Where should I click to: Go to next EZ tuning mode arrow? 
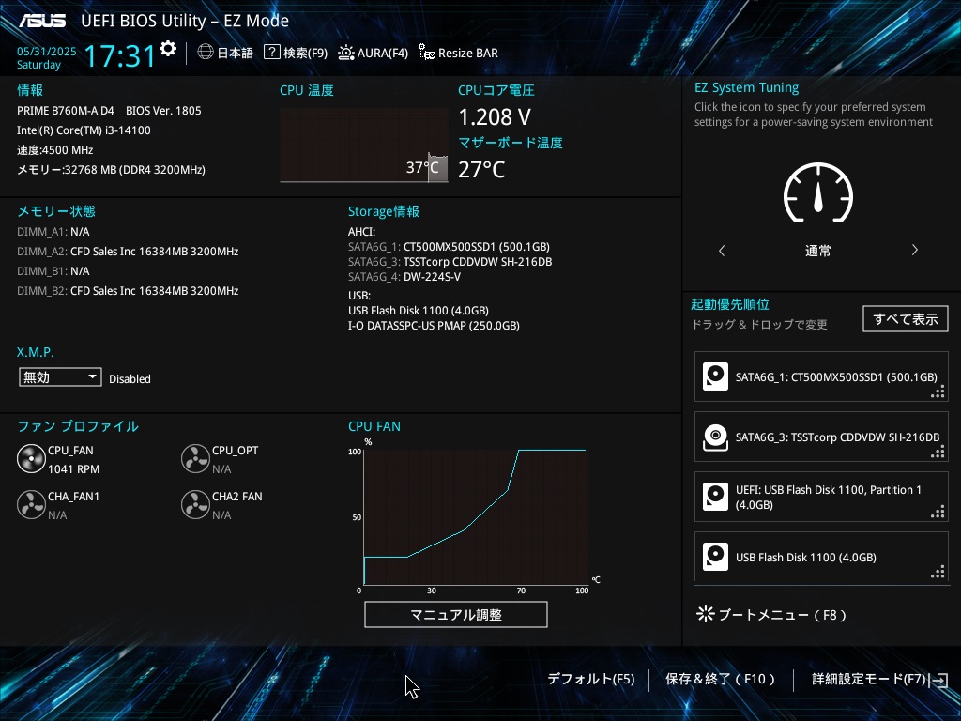(x=914, y=250)
